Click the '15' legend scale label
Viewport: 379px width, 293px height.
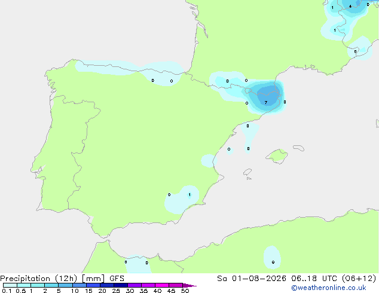point(88,291)
